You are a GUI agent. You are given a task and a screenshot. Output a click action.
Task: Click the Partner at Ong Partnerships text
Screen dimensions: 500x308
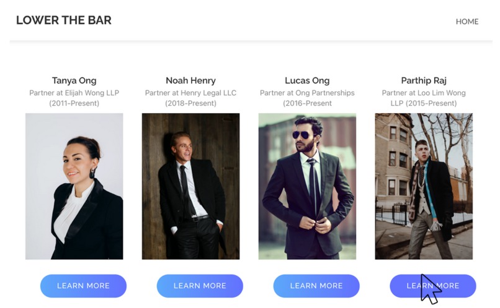(307, 93)
